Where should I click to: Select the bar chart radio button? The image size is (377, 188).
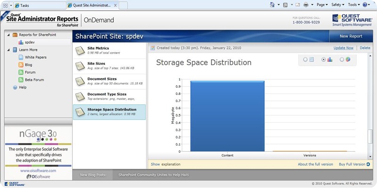point(324,60)
